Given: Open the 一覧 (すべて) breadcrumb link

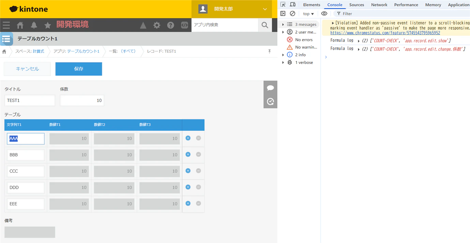Looking at the screenshot, I should pyautogui.click(x=128, y=51).
